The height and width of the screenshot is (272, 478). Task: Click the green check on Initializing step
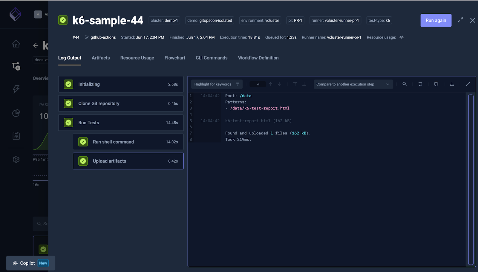pyautogui.click(x=68, y=84)
